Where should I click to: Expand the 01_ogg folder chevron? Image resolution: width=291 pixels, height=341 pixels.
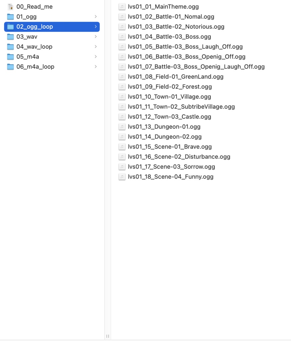pos(96,17)
